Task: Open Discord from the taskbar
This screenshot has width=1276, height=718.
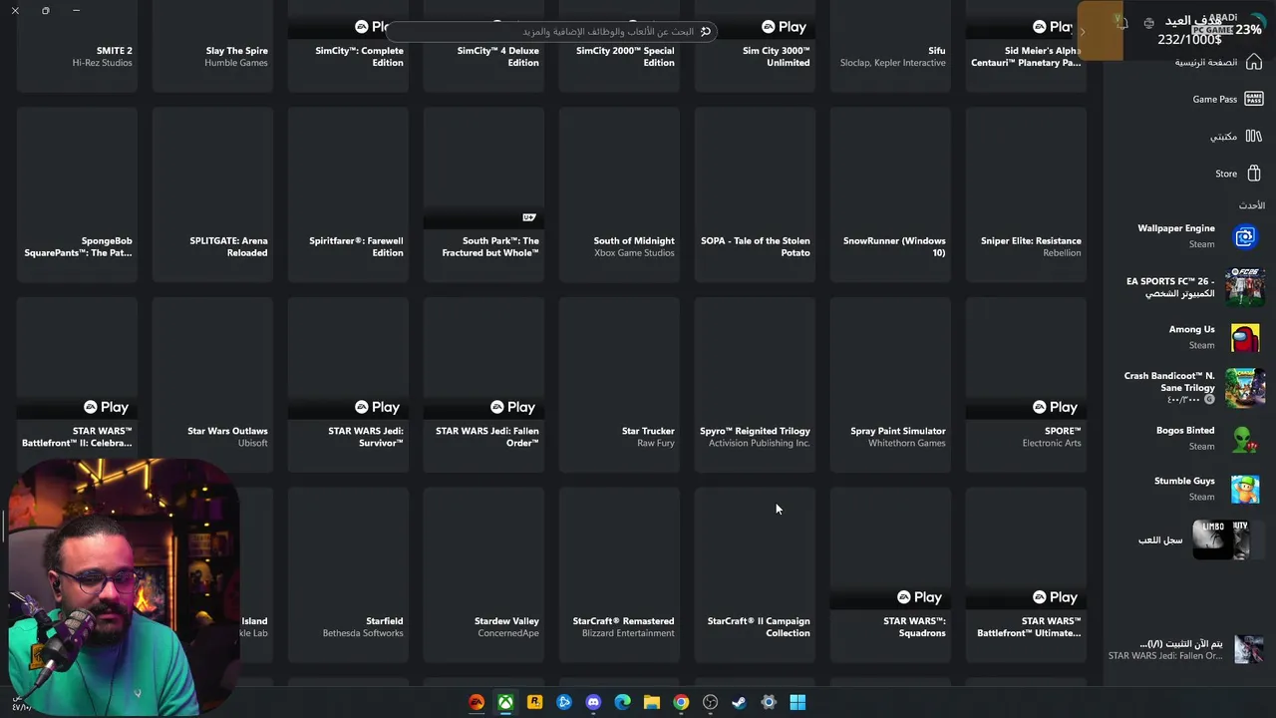Action: point(594,702)
